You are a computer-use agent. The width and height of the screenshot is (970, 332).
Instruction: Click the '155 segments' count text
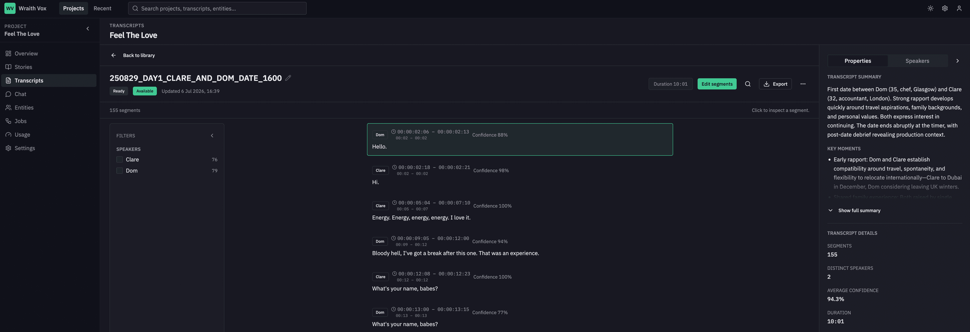tap(125, 110)
